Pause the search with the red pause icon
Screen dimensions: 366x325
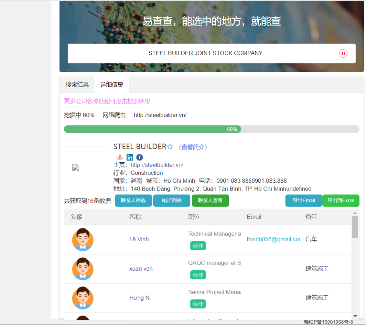pos(343,53)
